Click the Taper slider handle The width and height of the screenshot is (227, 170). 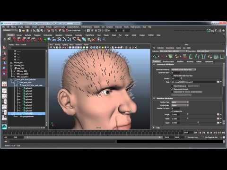coord(198,122)
